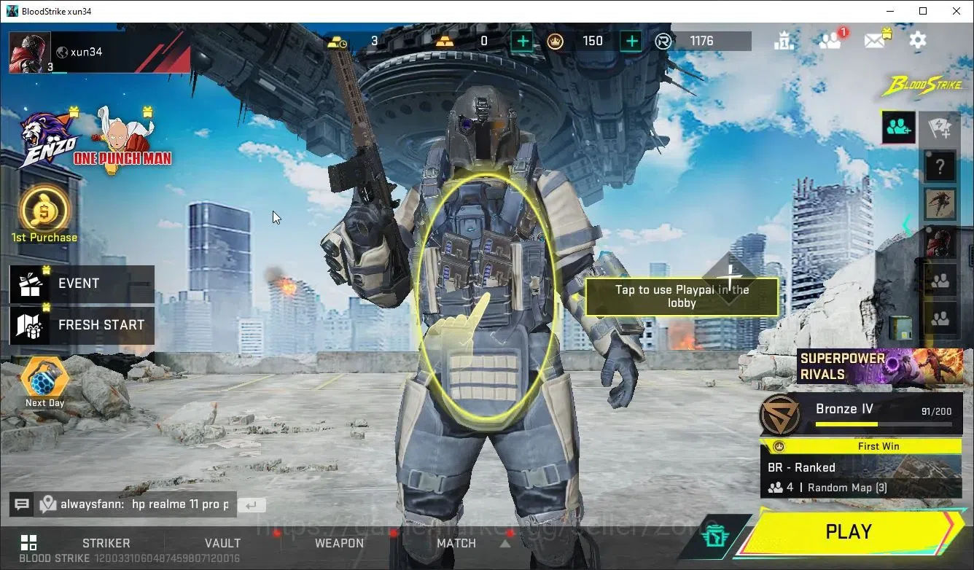Open friends icon with red notification badge
This screenshot has height=570, width=974.
tap(832, 39)
